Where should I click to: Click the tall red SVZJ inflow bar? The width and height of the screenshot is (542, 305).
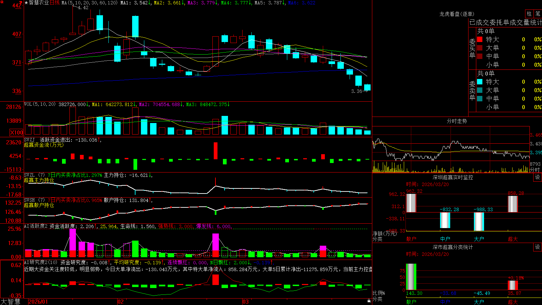point(215,150)
